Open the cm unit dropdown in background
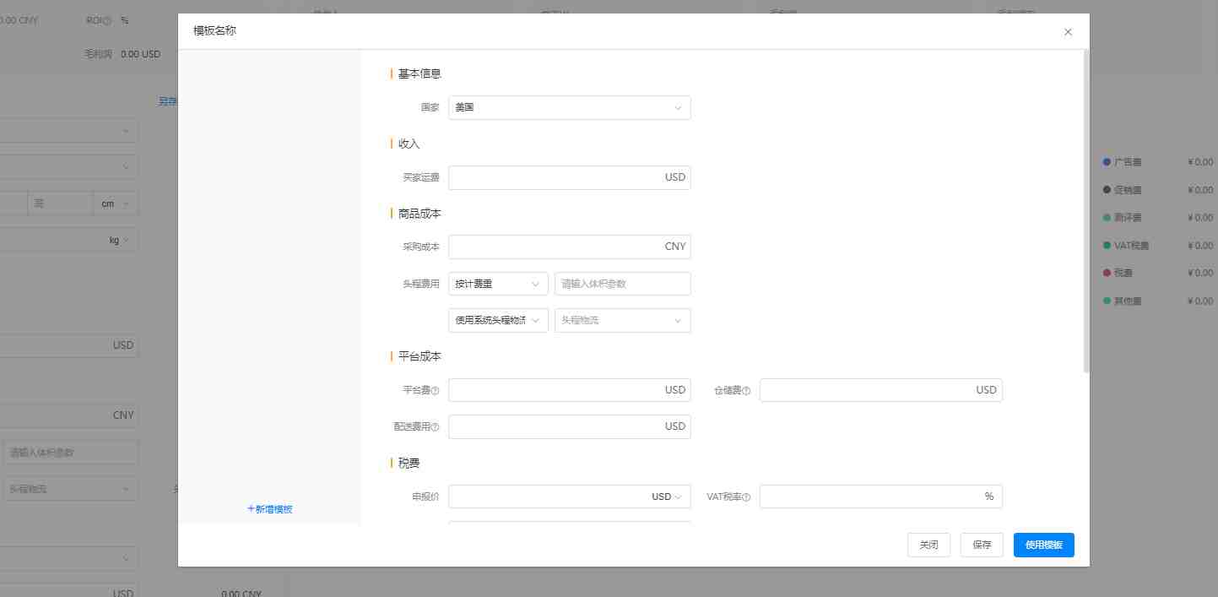 click(116, 204)
